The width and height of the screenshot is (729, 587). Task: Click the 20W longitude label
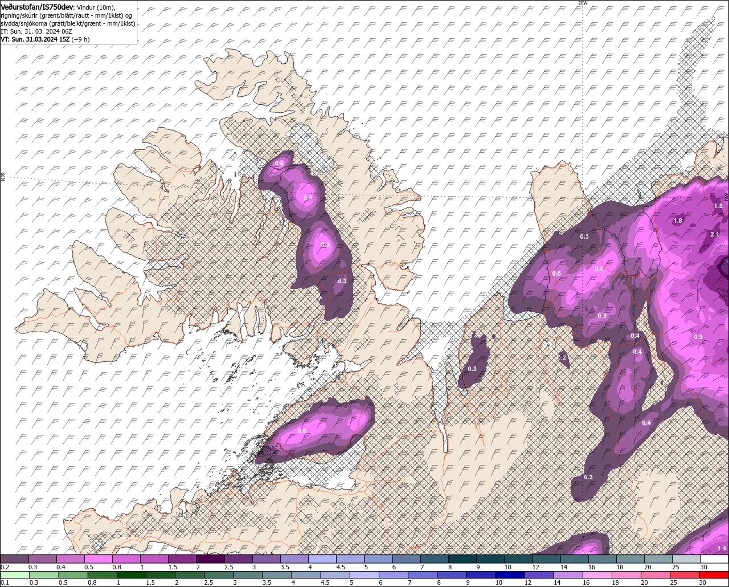coord(582,3)
